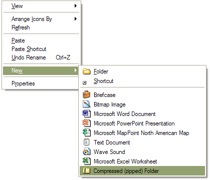Image resolution: width=210 pixels, height=180 pixels.
Task: Create a new Shortcut
Action: (x=142, y=81)
